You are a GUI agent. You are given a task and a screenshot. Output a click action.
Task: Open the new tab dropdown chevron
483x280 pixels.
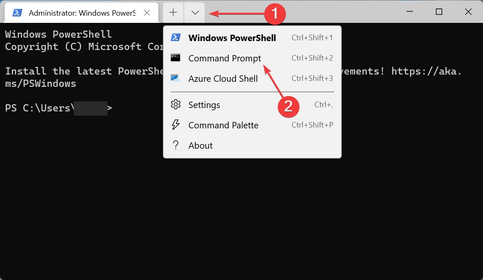pyautogui.click(x=194, y=12)
